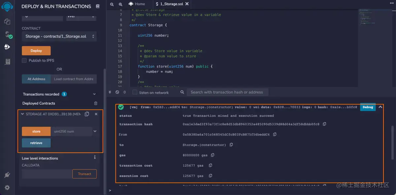
Task: Click the value amount input field
Action: click(x=42, y=16)
